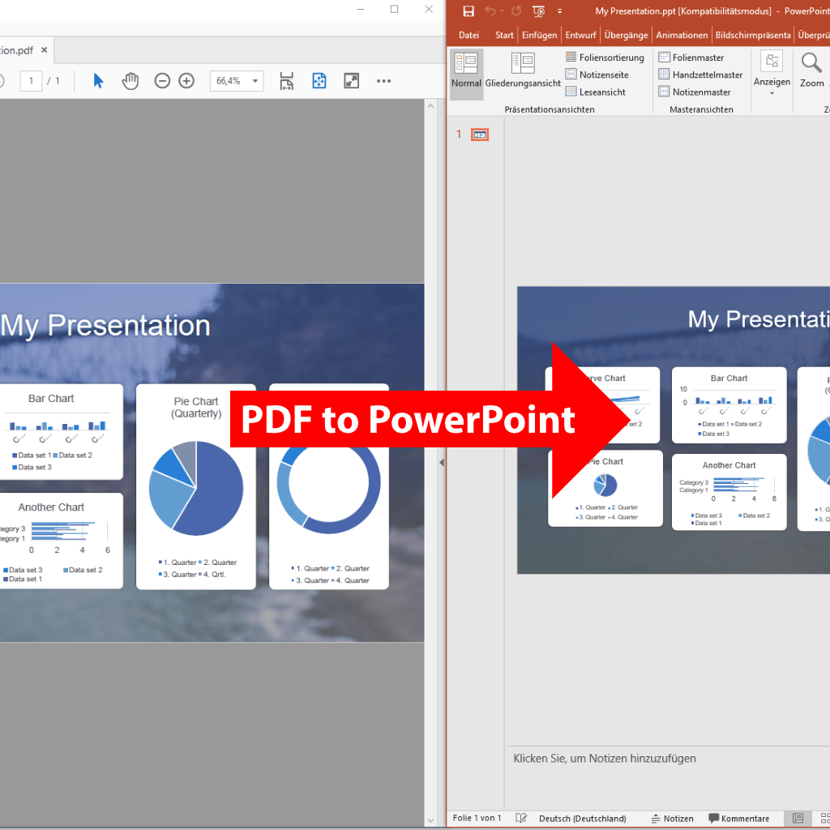Open the Foliensortierung view
Viewport: 830px width, 830px height.
pyautogui.click(x=605, y=58)
